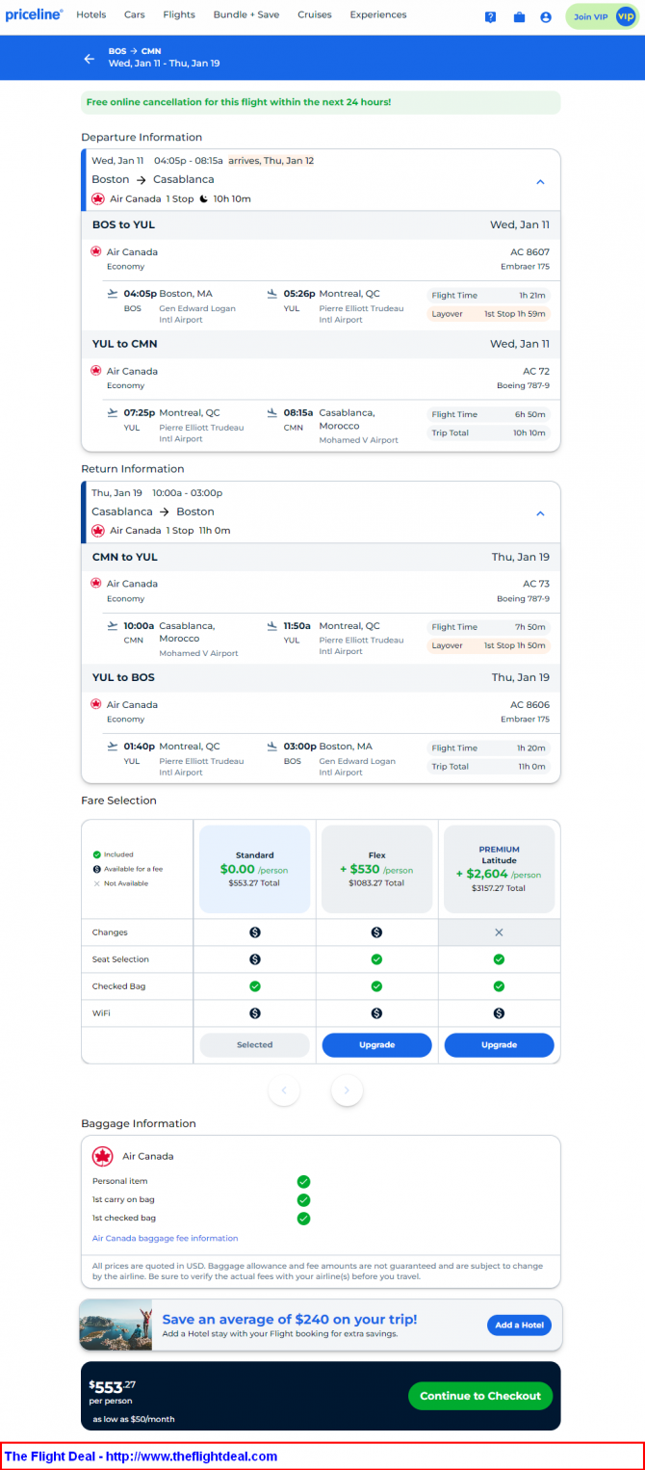The height and width of the screenshot is (1470, 645).
Task: Click 'as low as $50/month' text
Action: (134, 1419)
